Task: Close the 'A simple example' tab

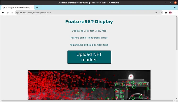Action: pos(32,8)
